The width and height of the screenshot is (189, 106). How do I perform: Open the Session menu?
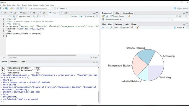point(24,5)
